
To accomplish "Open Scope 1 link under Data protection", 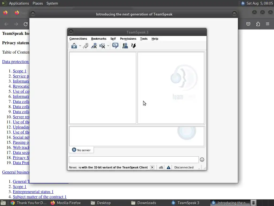I will [20, 71].
